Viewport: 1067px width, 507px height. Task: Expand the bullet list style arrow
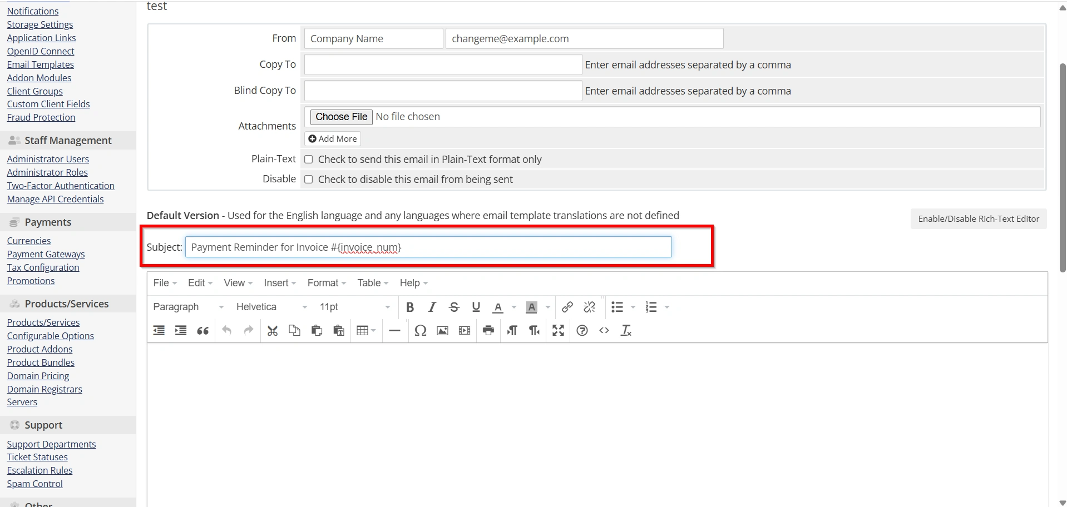coord(633,307)
